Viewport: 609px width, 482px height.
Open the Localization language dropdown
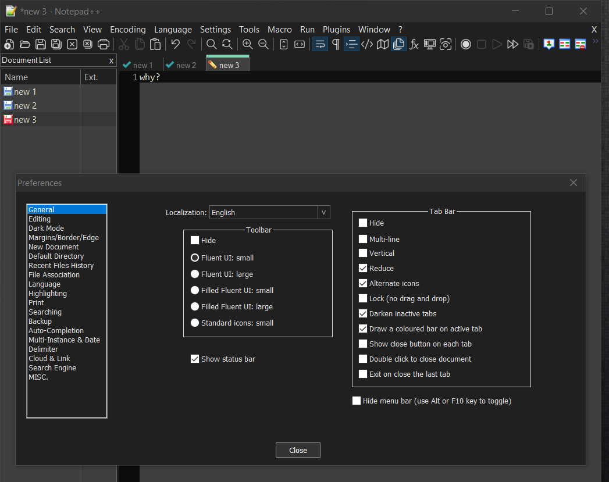(x=323, y=213)
